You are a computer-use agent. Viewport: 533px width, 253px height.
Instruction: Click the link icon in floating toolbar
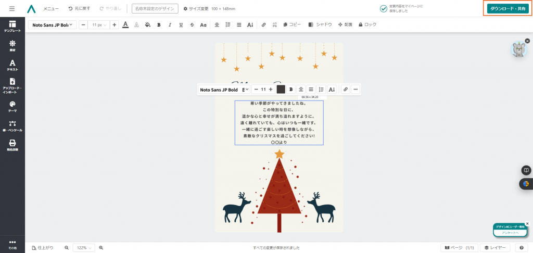tap(346, 90)
